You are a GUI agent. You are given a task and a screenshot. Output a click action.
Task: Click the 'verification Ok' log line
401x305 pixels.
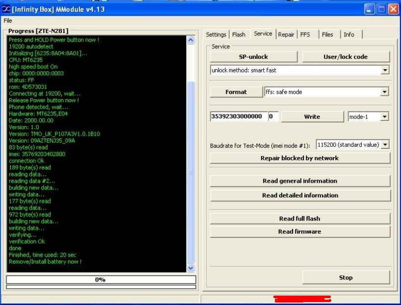pyautogui.click(x=27, y=241)
